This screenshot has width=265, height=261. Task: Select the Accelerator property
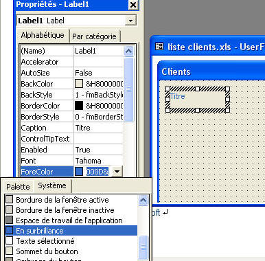(47, 62)
